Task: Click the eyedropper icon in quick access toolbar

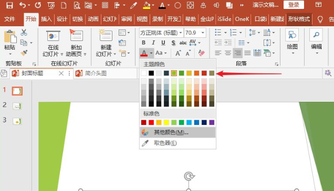Action: 133,5
